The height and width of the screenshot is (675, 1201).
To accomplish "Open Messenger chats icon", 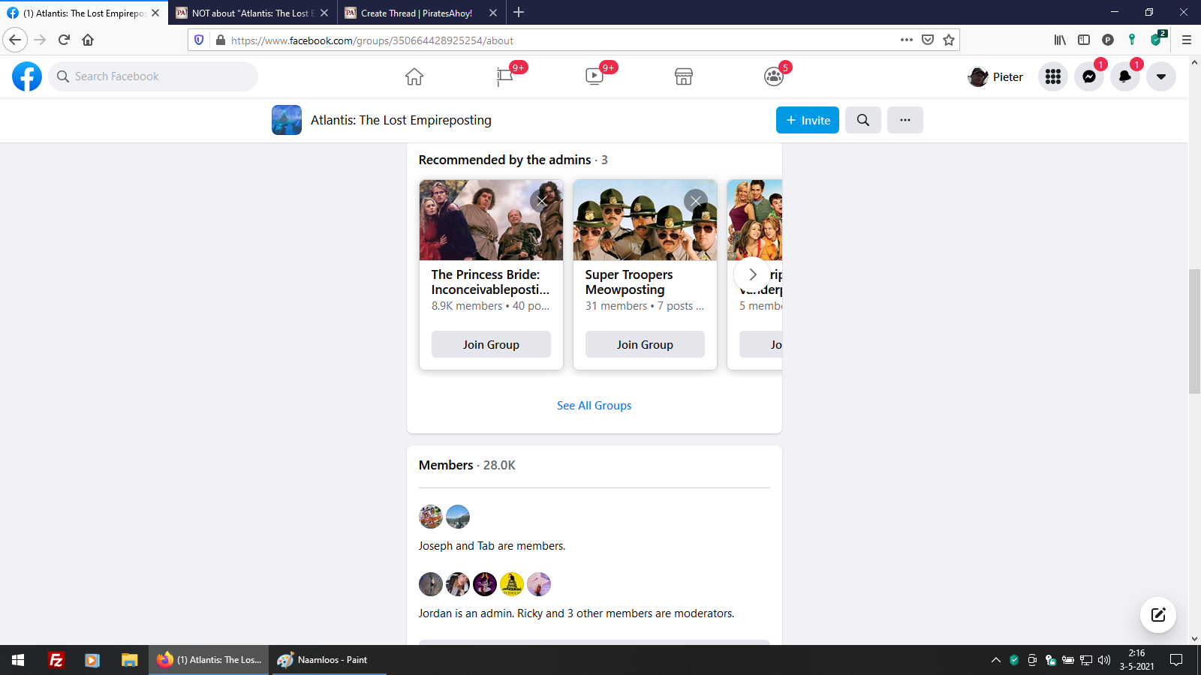I will tap(1089, 76).
